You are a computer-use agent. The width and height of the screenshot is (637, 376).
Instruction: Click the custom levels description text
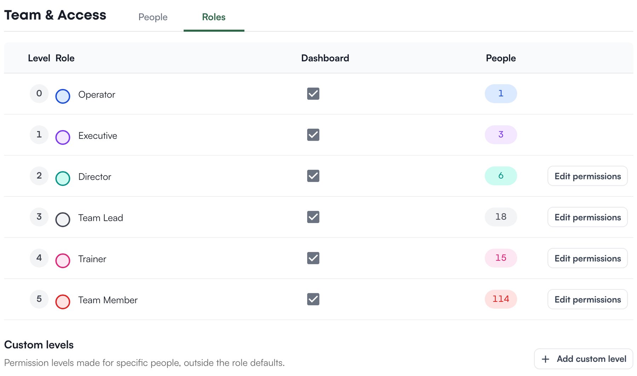click(144, 363)
